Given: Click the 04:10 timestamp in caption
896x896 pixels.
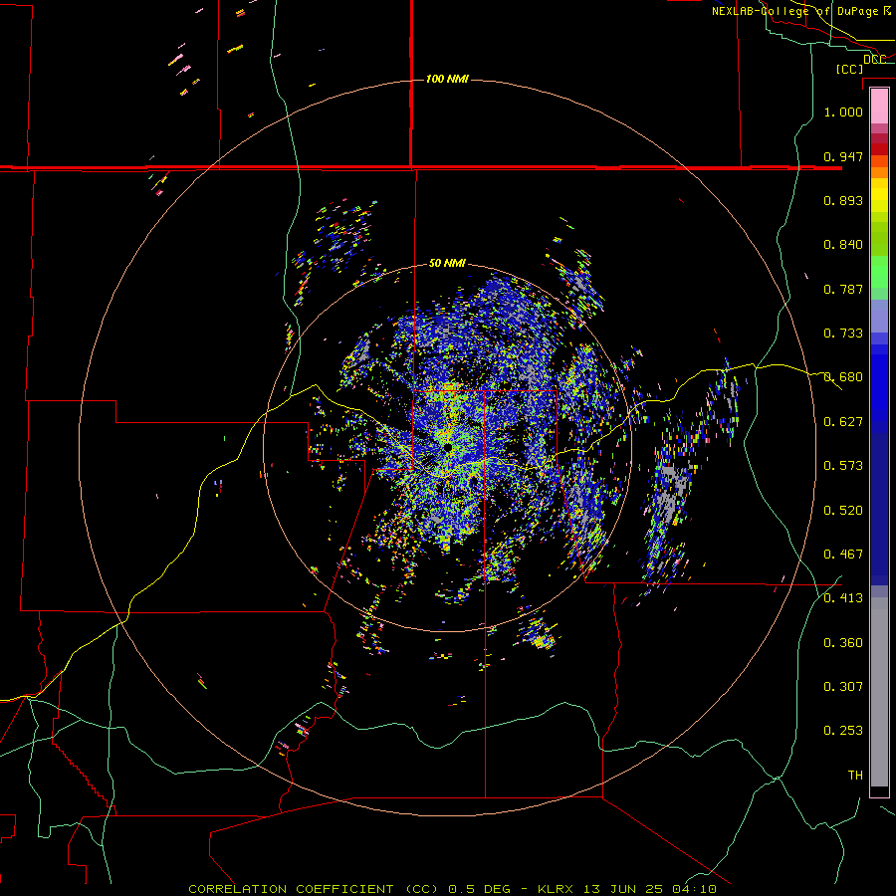Looking at the screenshot, I should coord(693,889).
